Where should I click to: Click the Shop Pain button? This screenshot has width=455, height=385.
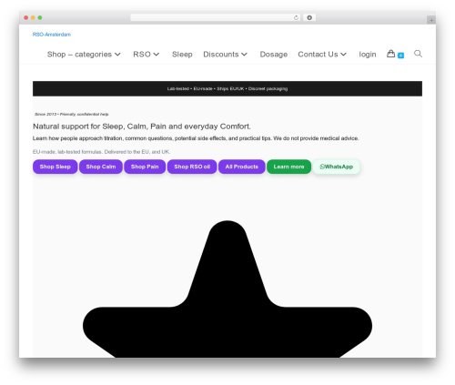coord(145,167)
